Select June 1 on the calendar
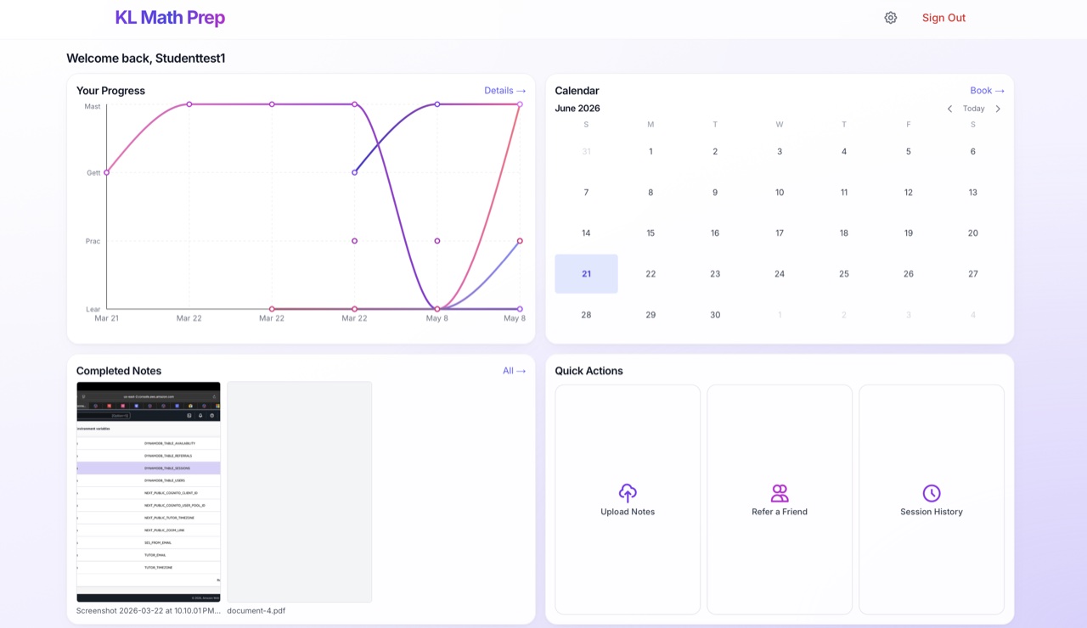 (651, 152)
